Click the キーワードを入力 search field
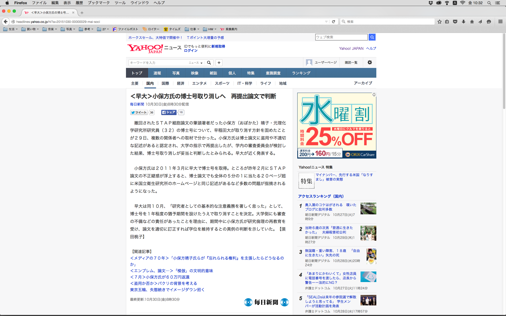The image size is (506, 316). (158, 63)
